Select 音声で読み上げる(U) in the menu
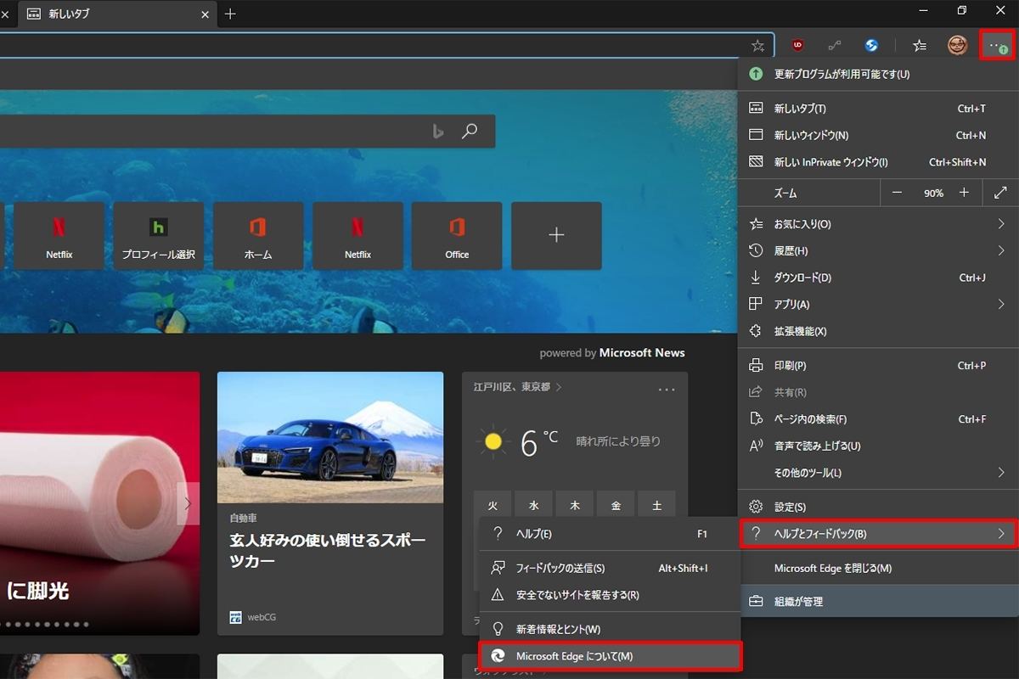 tap(878, 446)
